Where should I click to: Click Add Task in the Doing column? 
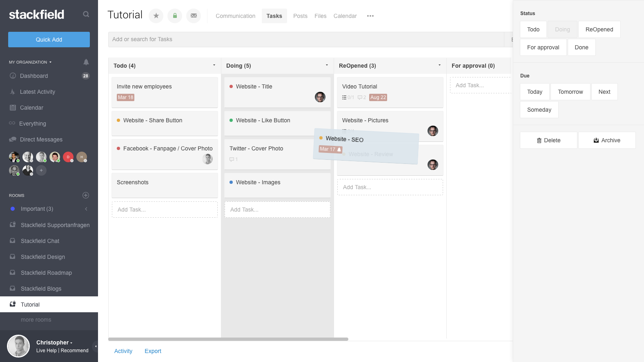pos(277,210)
